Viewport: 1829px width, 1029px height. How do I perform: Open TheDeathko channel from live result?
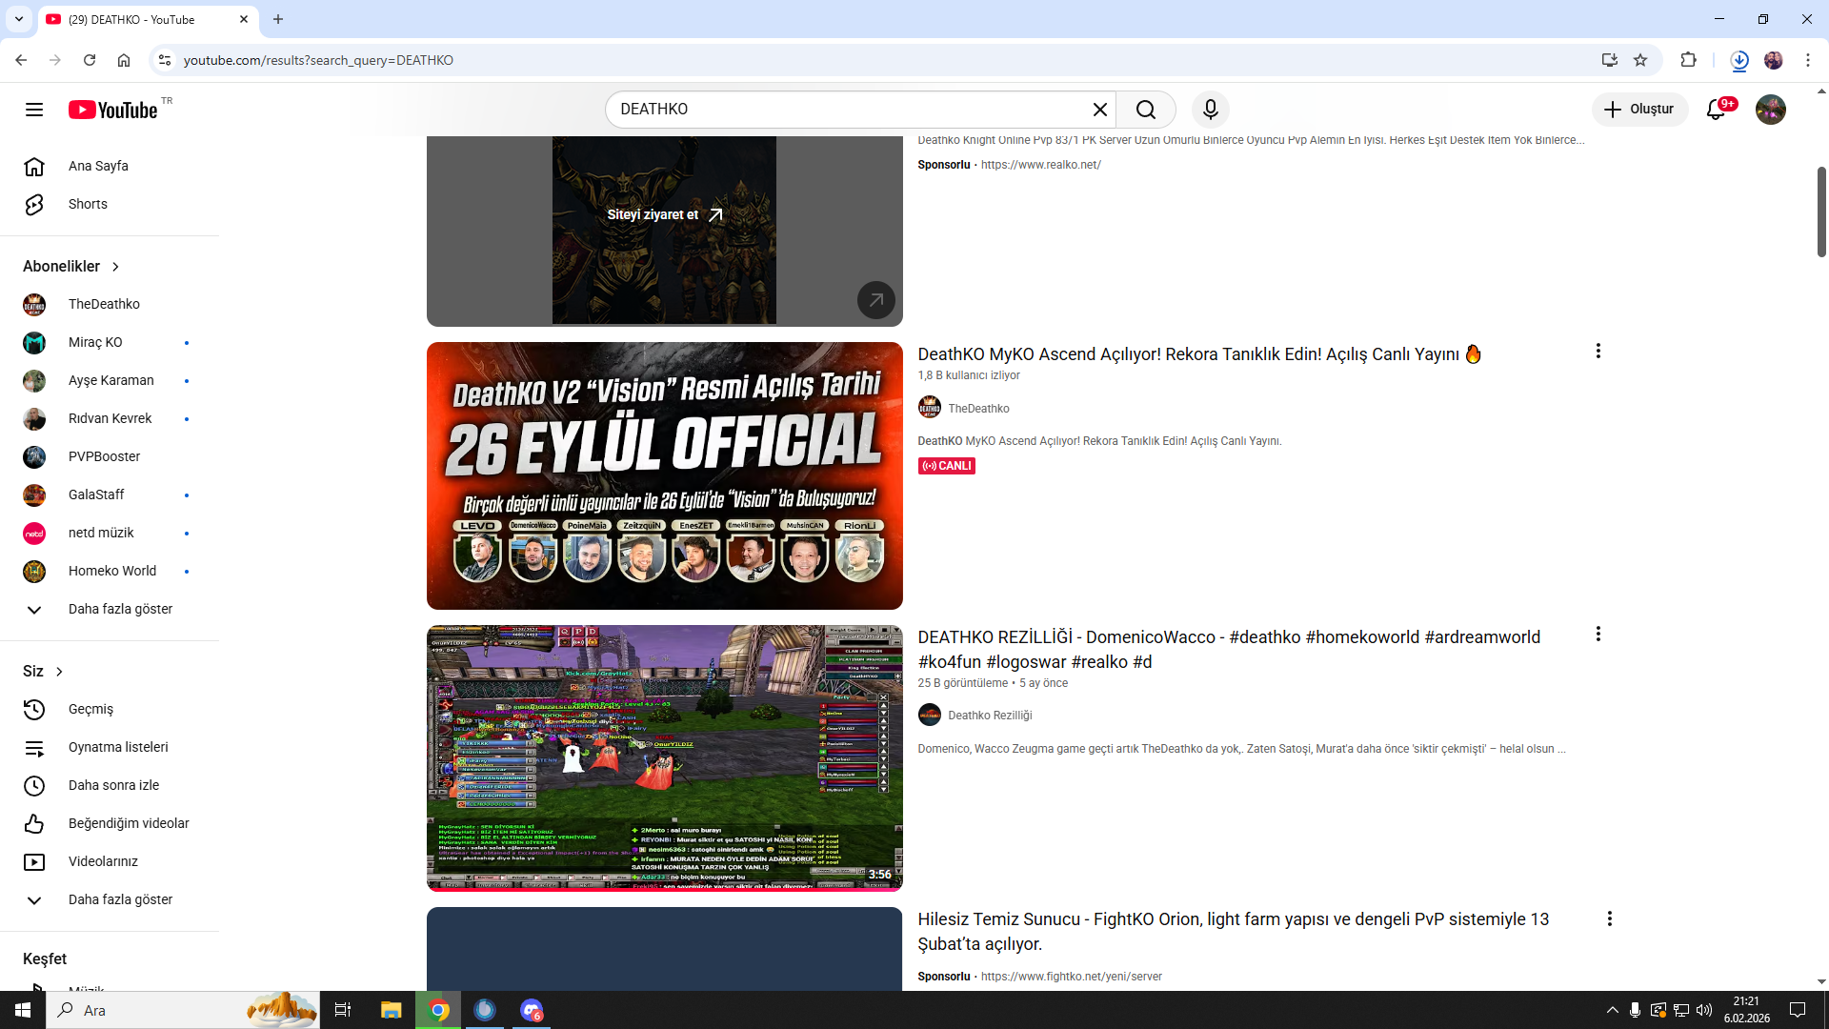[x=978, y=409]
